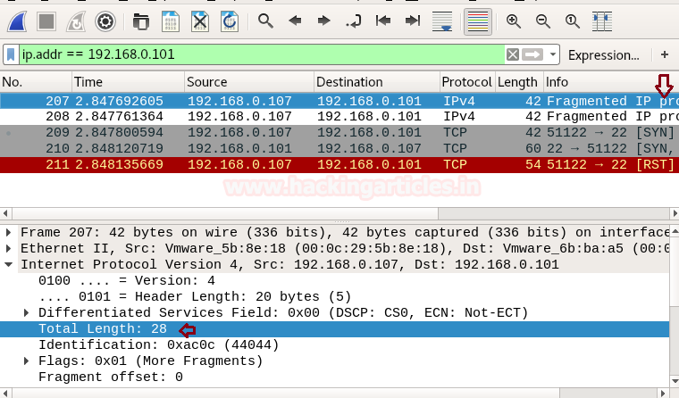
Task: Expand Differentiated Services Field node
Action: point(27,312)
